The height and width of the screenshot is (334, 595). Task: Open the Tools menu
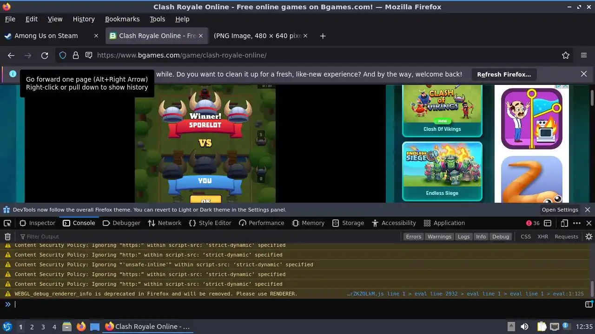pos(157,19)
